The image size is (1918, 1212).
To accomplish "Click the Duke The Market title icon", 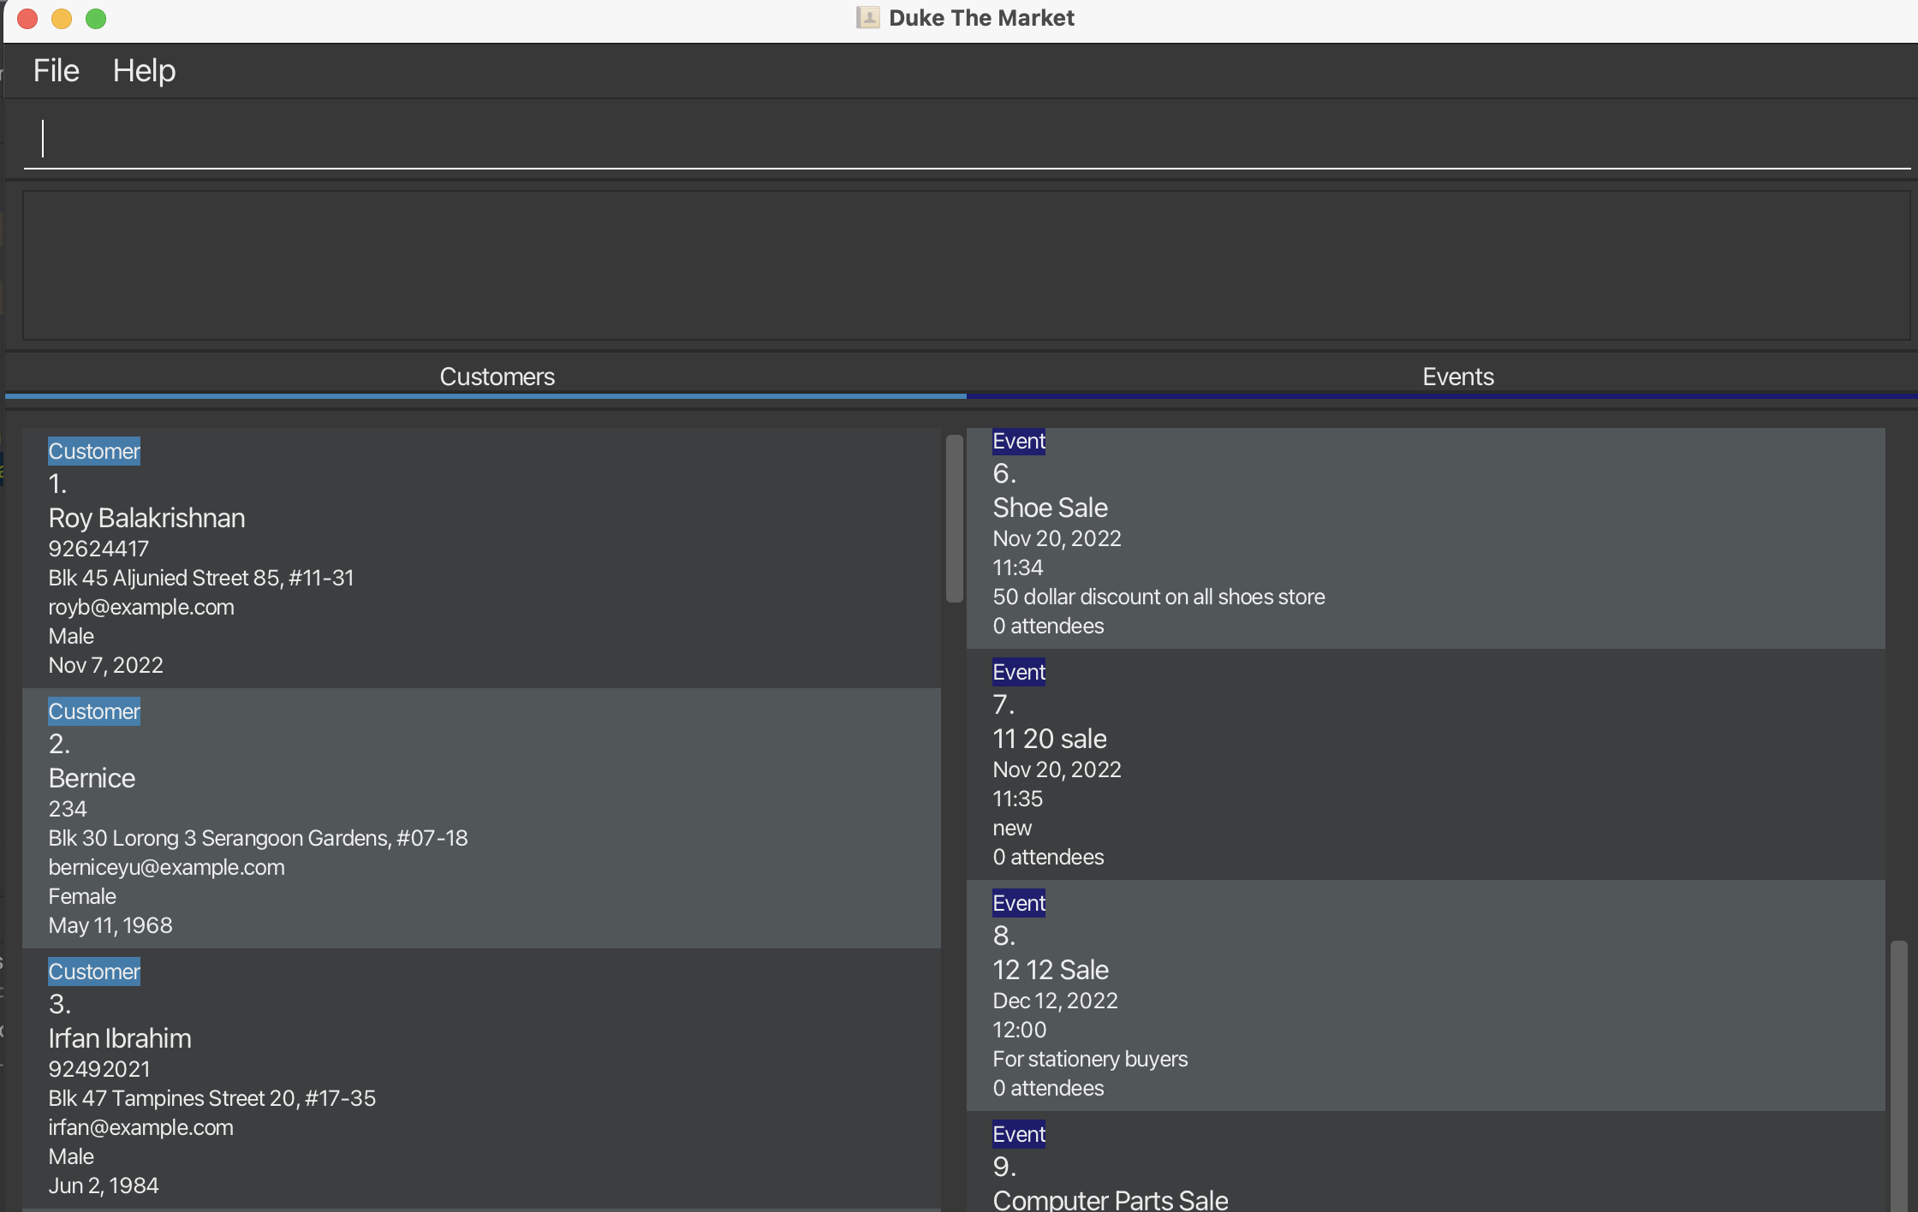I will point(867,18).
